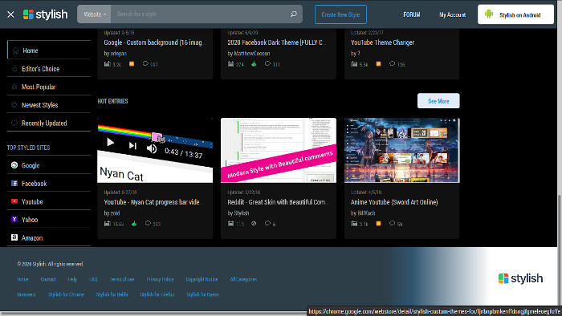
Task: Click the Yahoo logo icon
Action: pyautogui.click(x=14, y=220)
